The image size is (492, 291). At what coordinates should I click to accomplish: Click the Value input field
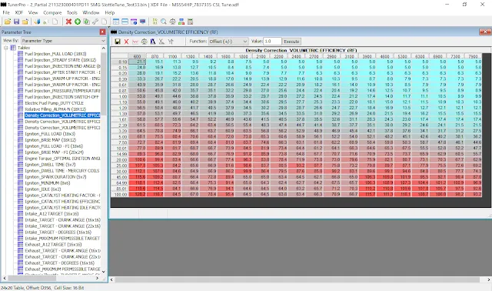point(272,41)
